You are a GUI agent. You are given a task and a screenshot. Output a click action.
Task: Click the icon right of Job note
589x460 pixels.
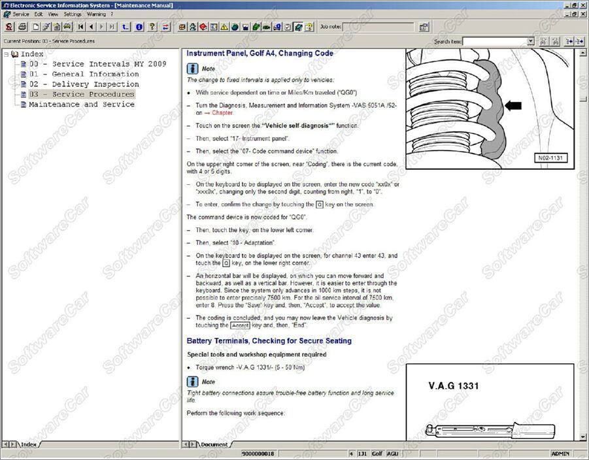coord(424,27)
